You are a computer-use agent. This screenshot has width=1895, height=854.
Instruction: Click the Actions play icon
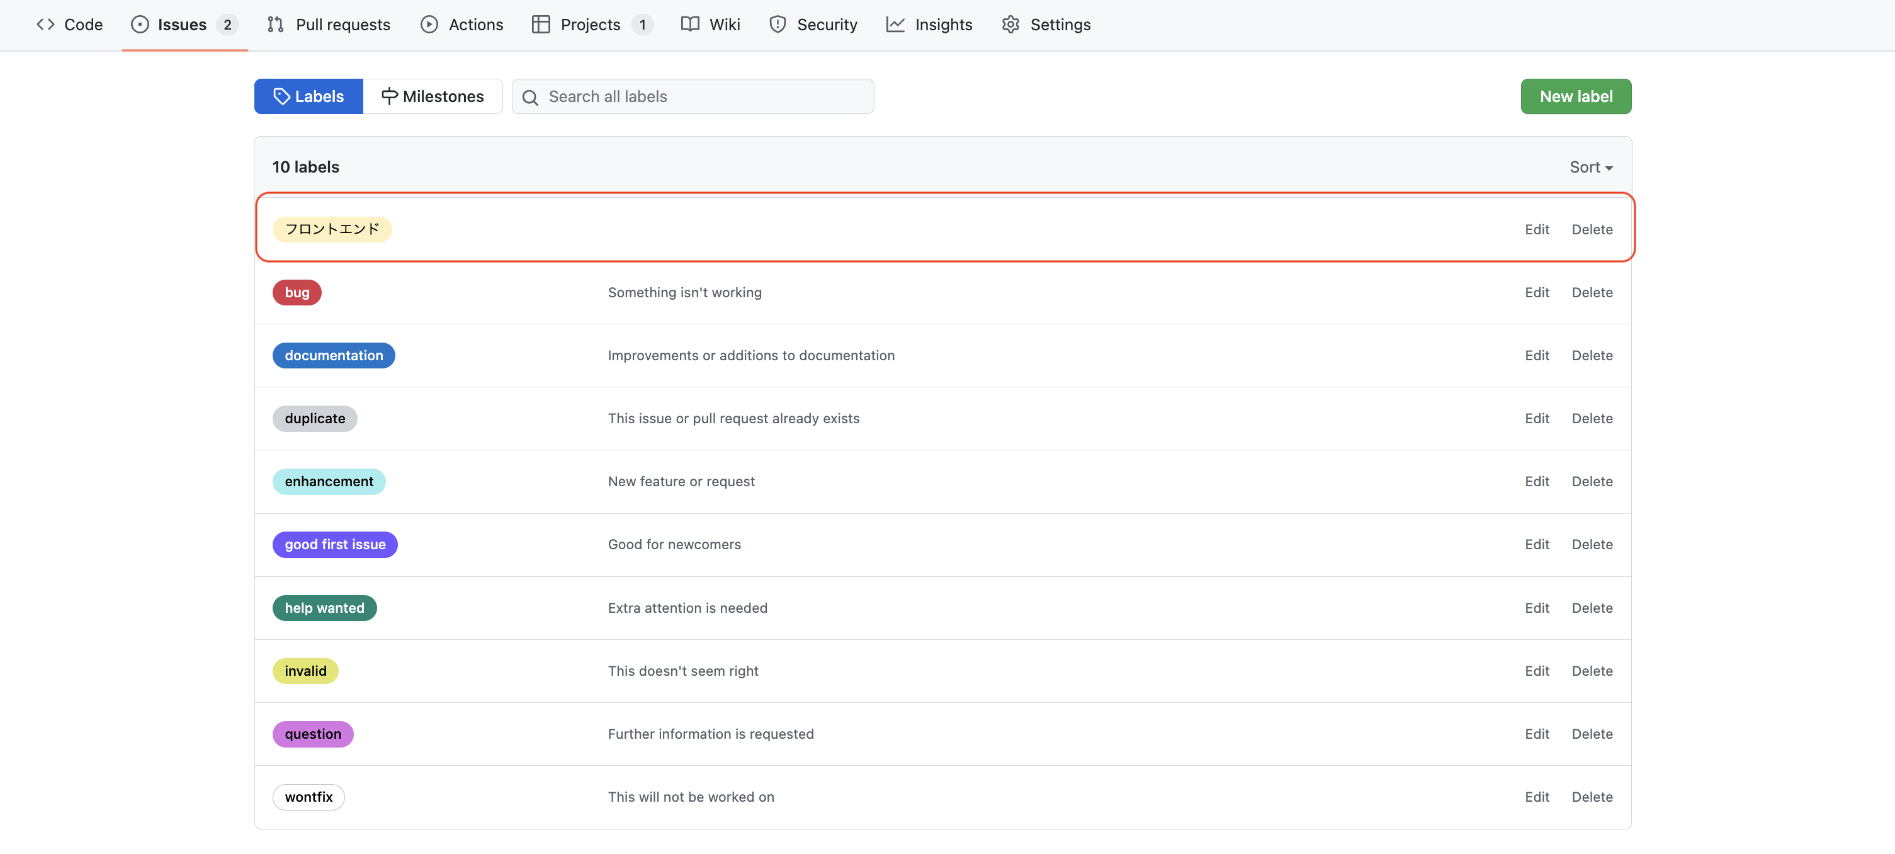pos(429,25)
